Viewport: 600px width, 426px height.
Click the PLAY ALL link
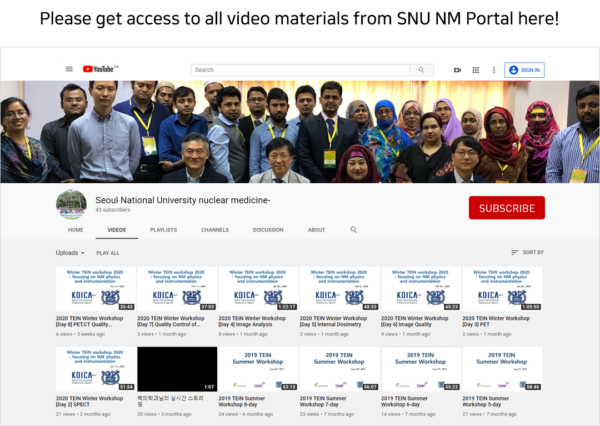[x=108, y=253]
